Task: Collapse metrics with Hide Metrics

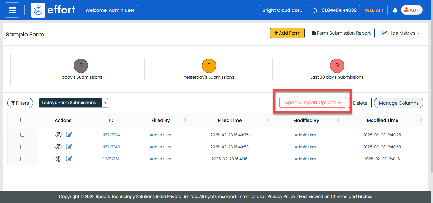Action: pyautogui.click(x=400, y=33)
